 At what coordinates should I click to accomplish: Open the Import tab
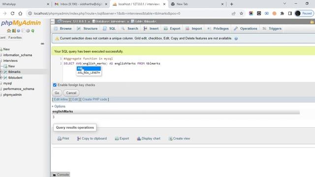(x=194, y=29)
